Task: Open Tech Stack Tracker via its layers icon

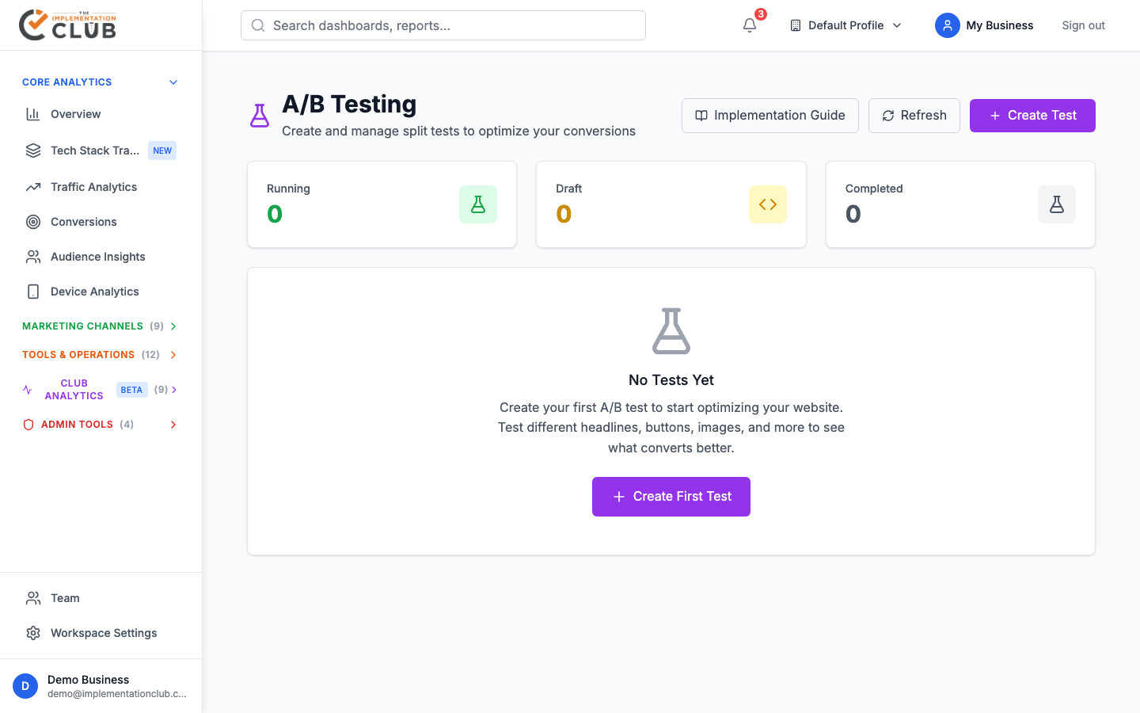Action: pos(32,150)
